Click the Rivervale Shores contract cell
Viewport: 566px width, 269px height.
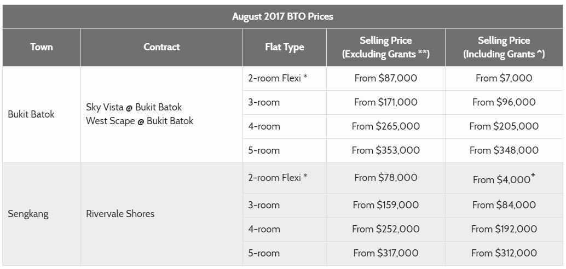[161, 214]
